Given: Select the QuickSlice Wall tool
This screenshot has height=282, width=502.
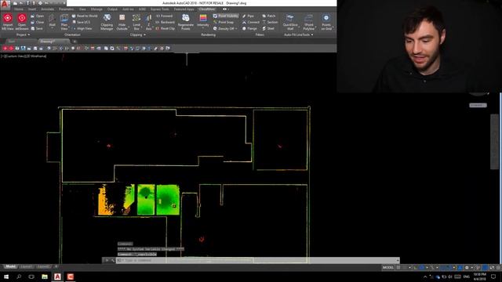Looking at the screenshot, I should 290,22.
